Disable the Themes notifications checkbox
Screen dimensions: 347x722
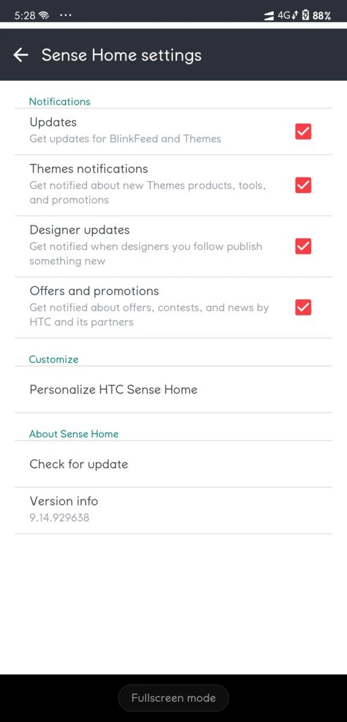click(x=303, y=185)
